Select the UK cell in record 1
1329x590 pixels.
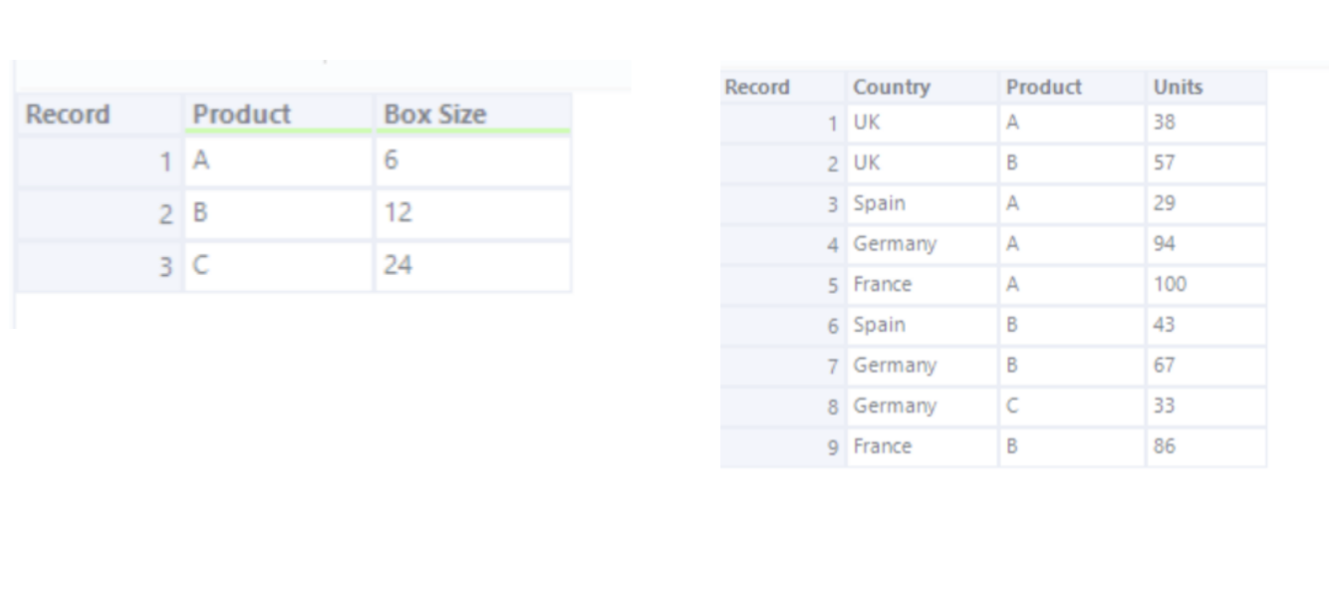[x=923, y=123]
